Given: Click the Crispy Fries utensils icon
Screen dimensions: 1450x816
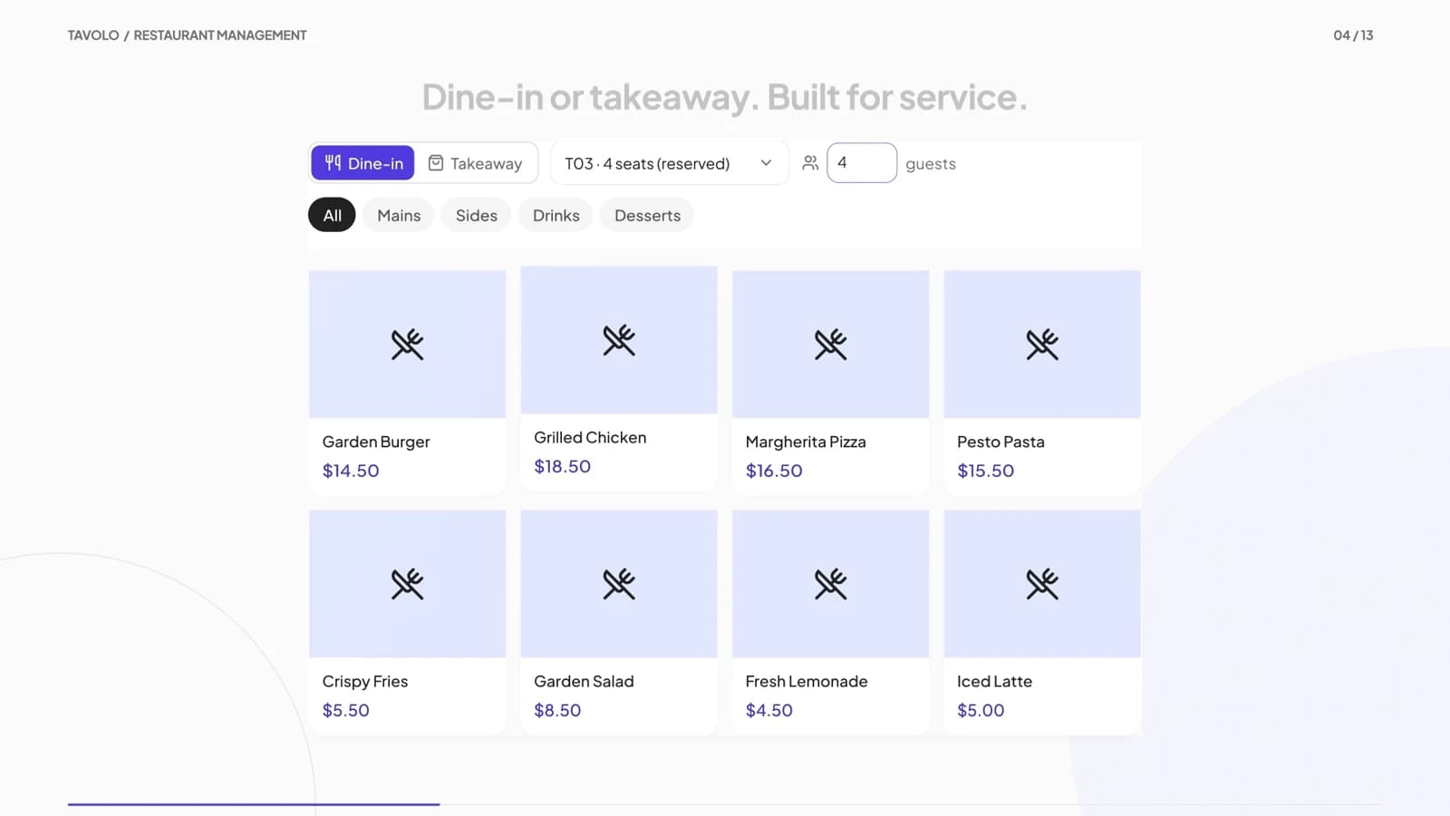Looking at the screenshot, I should tap(407, 584).
